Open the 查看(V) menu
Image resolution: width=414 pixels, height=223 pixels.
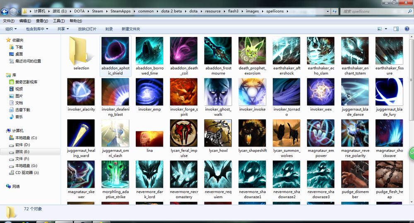click(42, 21)
